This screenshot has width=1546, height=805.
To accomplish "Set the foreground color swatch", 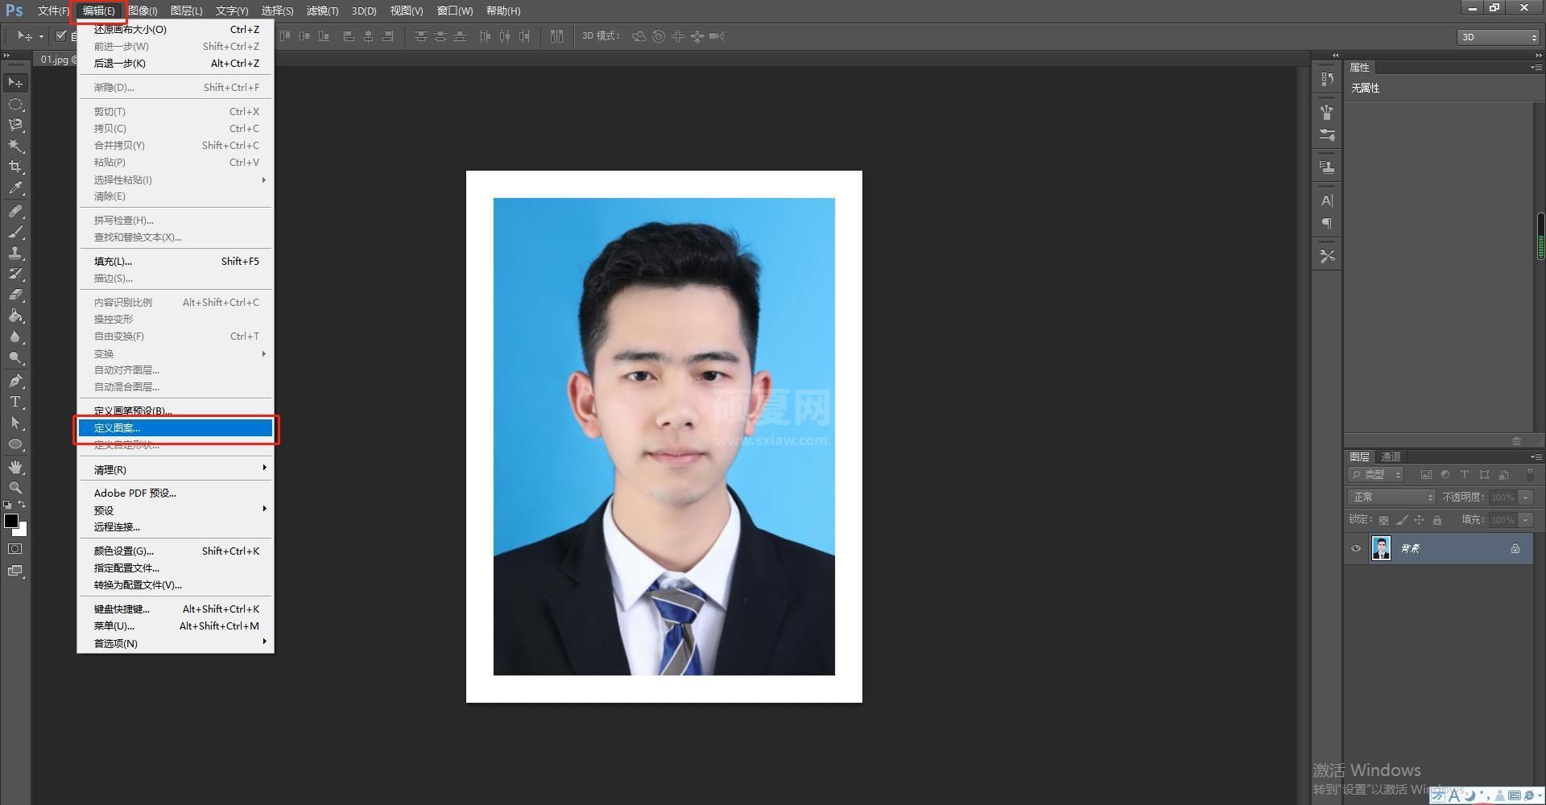I will coord(11,521).
